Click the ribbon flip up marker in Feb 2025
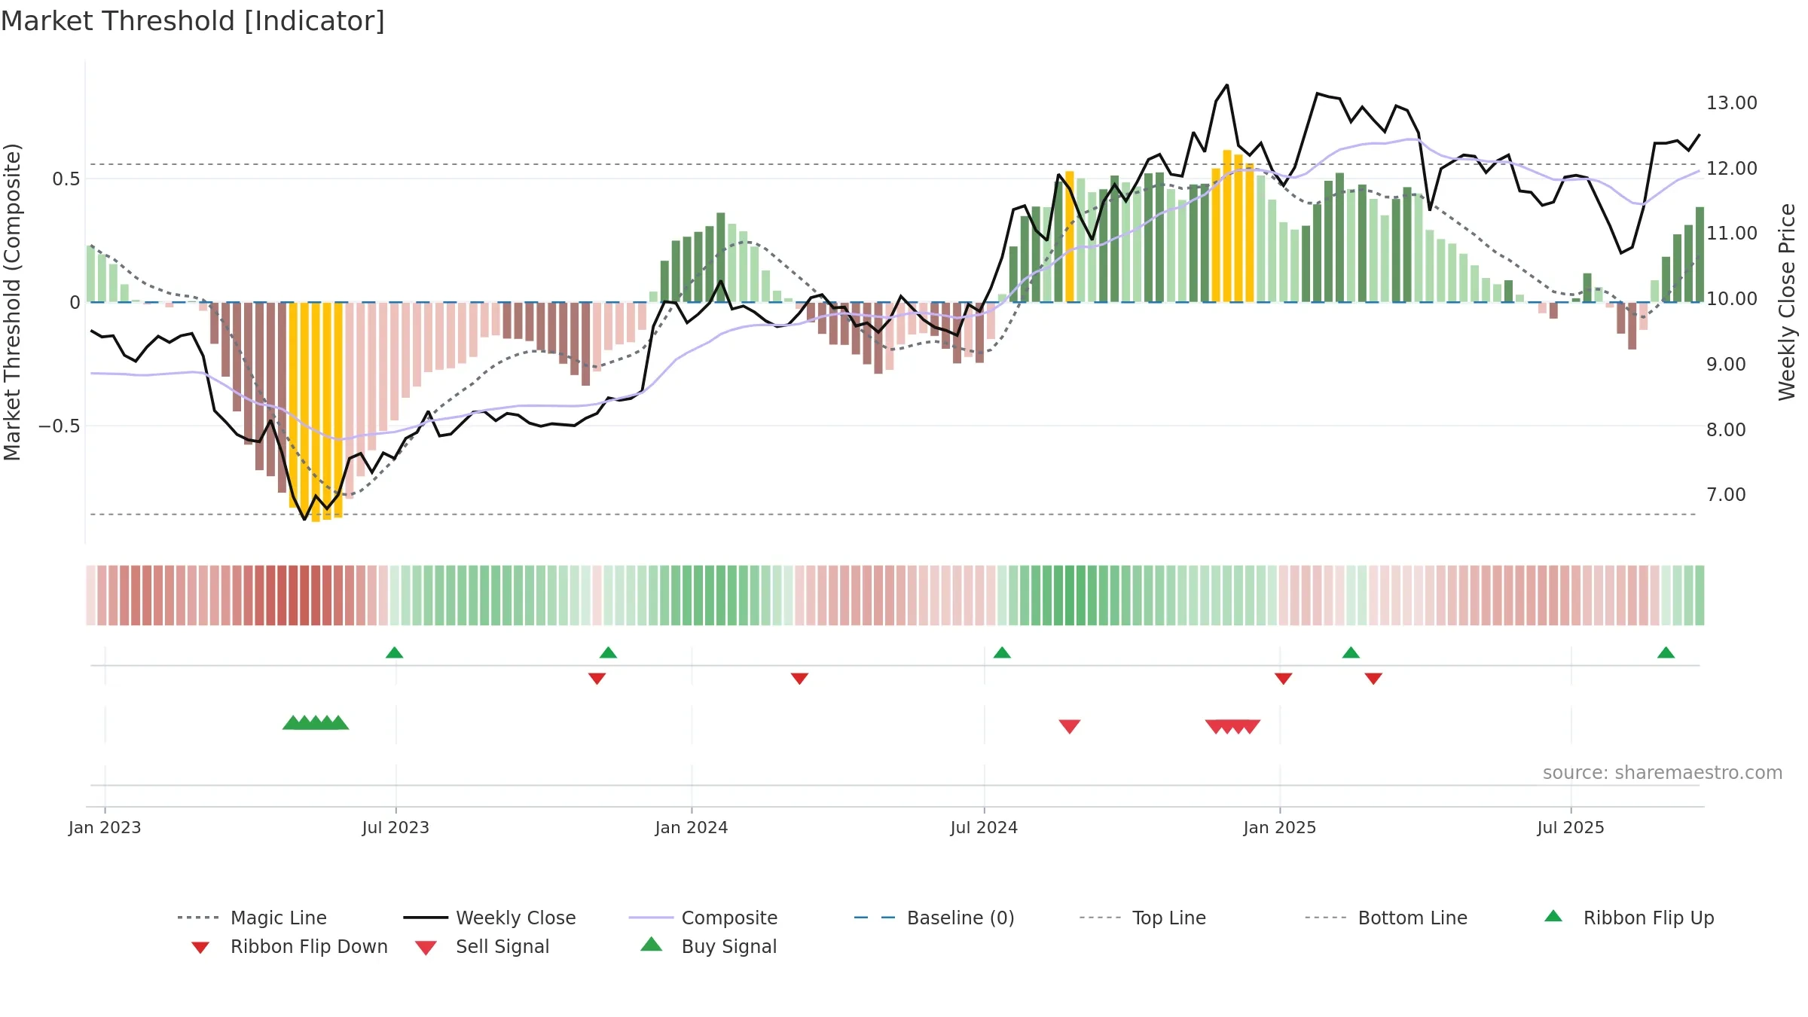This screenshot has width=1808, height=1017. [1351, 652]
